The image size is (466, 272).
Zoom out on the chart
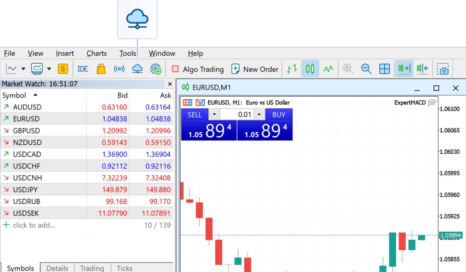coord(366,69)
